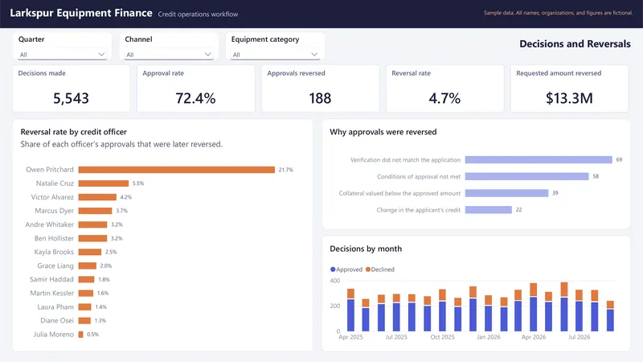The image size is (643, 362).
Task: Click the Change in applicant's credit bar
Action: point(489,210)
